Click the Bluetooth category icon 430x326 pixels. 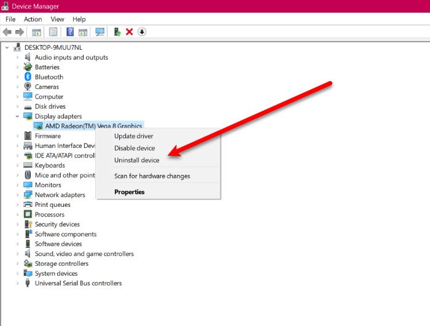pyautogui.click(x=28, y=77)
